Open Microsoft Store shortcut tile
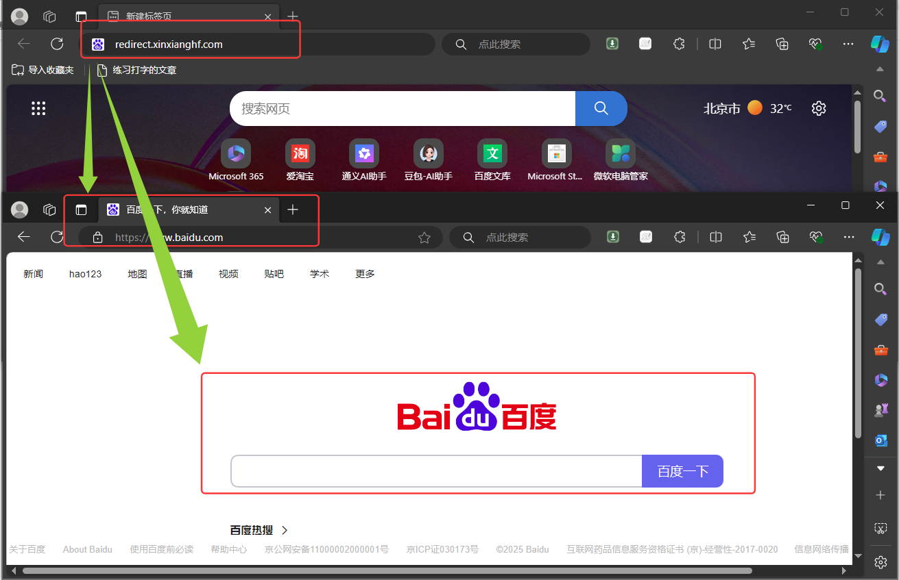This screenshot has width=899, height=580. [556, 160]
